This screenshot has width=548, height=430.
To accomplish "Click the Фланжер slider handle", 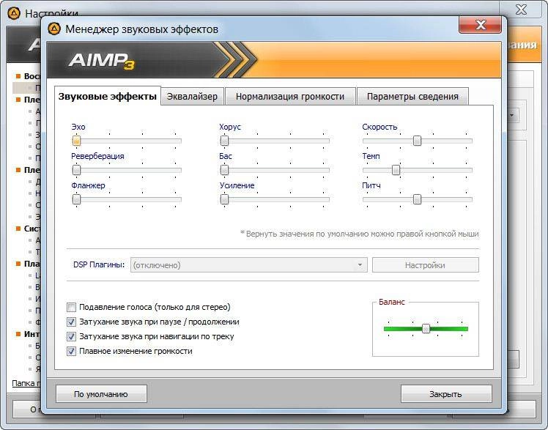I will [76, 199].
